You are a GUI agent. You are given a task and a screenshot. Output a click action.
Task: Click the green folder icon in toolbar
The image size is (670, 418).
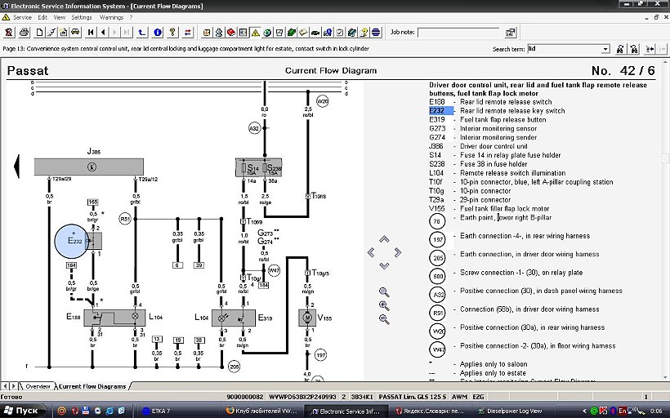pyautogui.click(x=292, y=33)
